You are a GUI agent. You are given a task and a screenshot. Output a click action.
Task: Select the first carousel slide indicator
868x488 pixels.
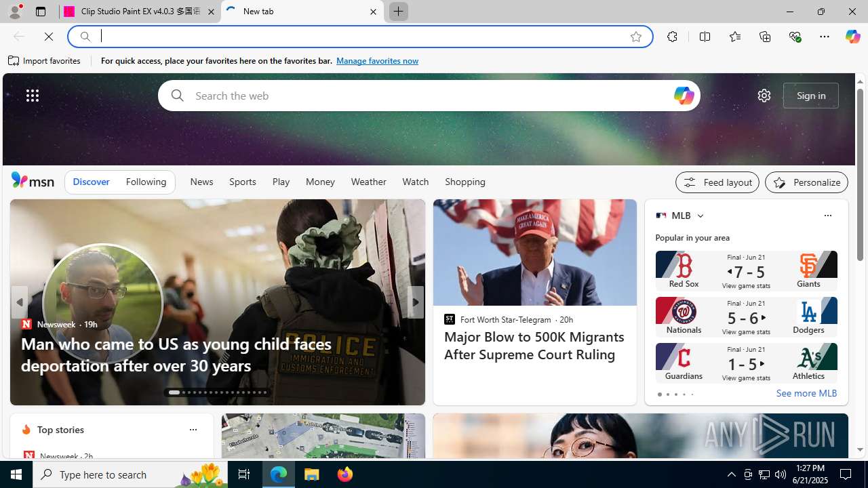174,392
